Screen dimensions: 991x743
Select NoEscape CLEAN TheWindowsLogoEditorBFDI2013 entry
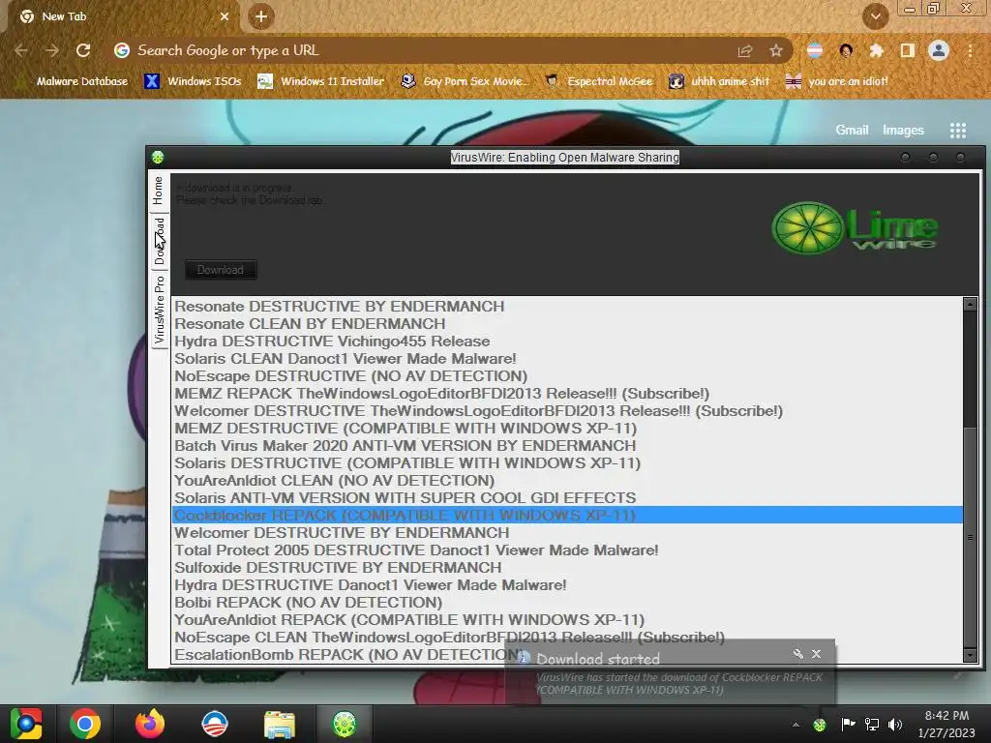point(567,638)
